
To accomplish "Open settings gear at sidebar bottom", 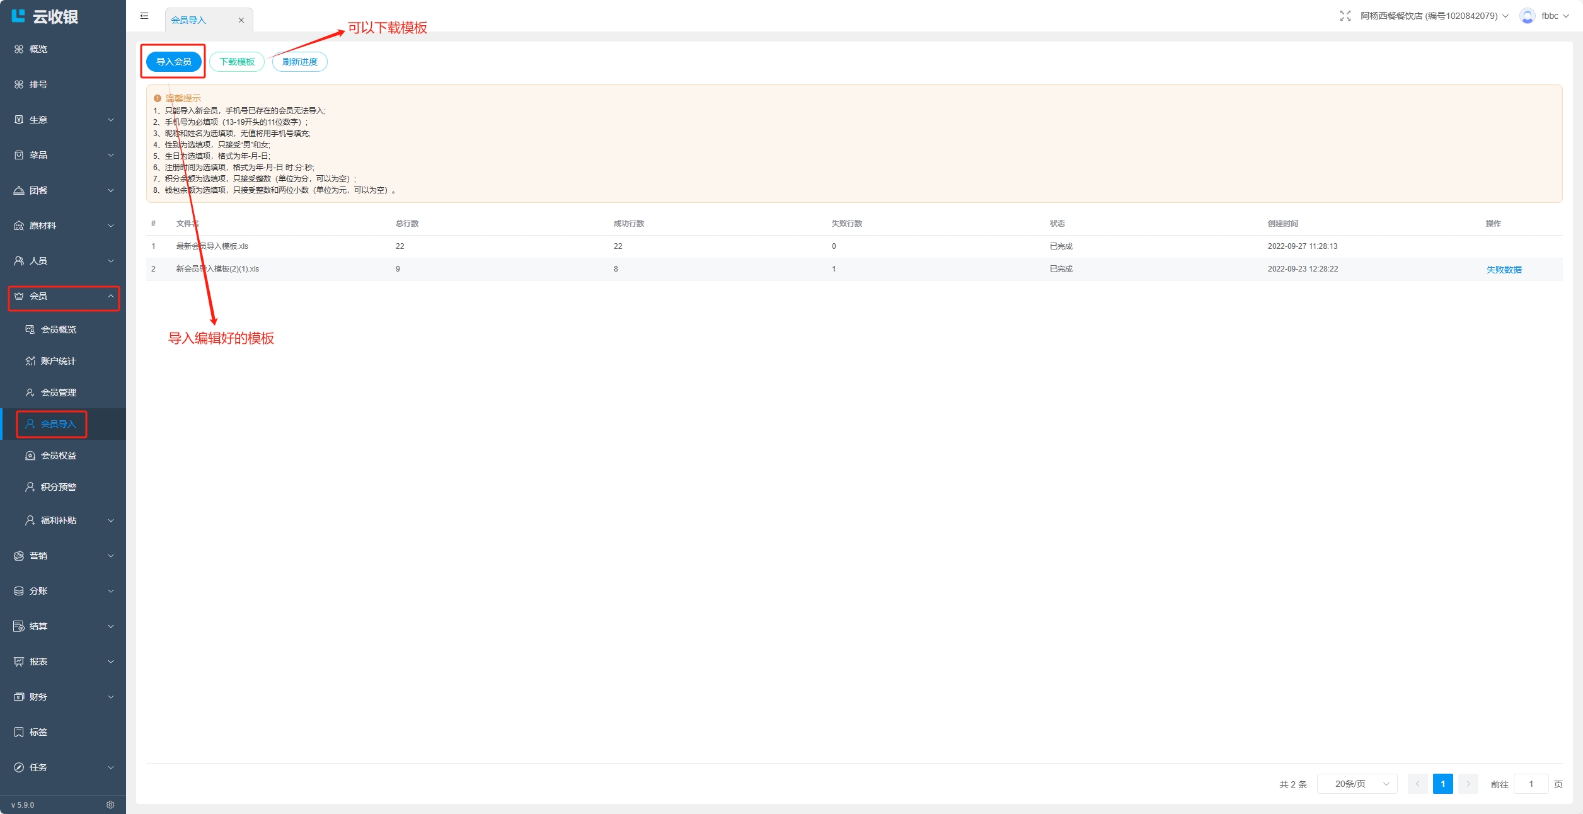I will 110,805.
